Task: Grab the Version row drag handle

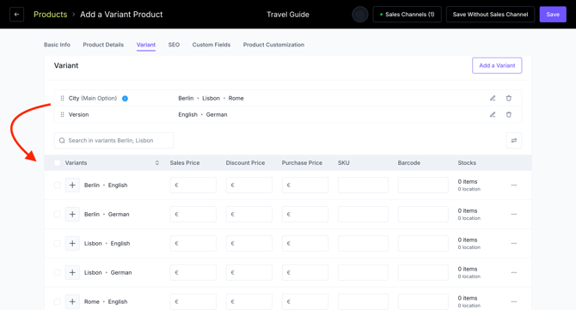Action: pos(62,114)
